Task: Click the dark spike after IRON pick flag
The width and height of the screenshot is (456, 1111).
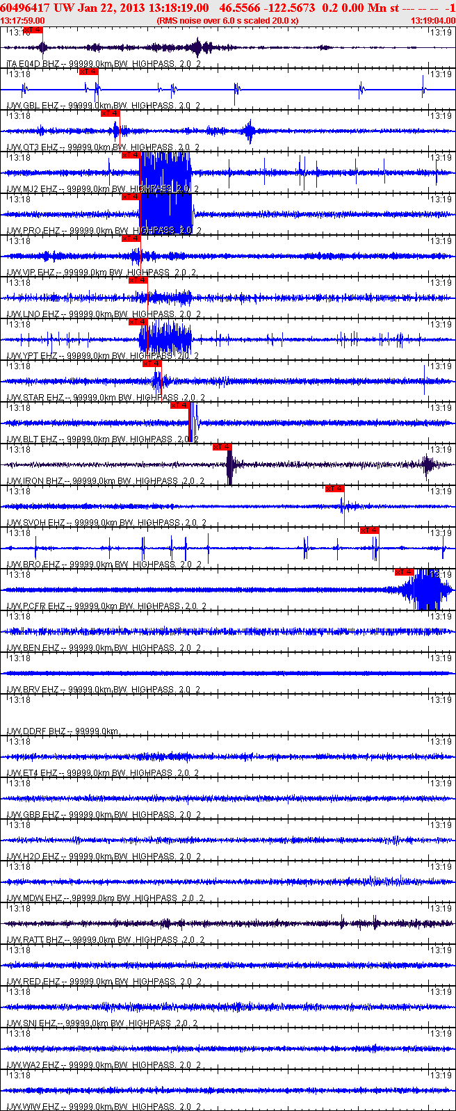Action: coord(231,464)
